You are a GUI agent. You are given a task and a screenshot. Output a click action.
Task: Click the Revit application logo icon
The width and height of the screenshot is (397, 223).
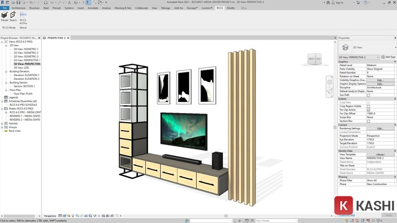[2, 2]
